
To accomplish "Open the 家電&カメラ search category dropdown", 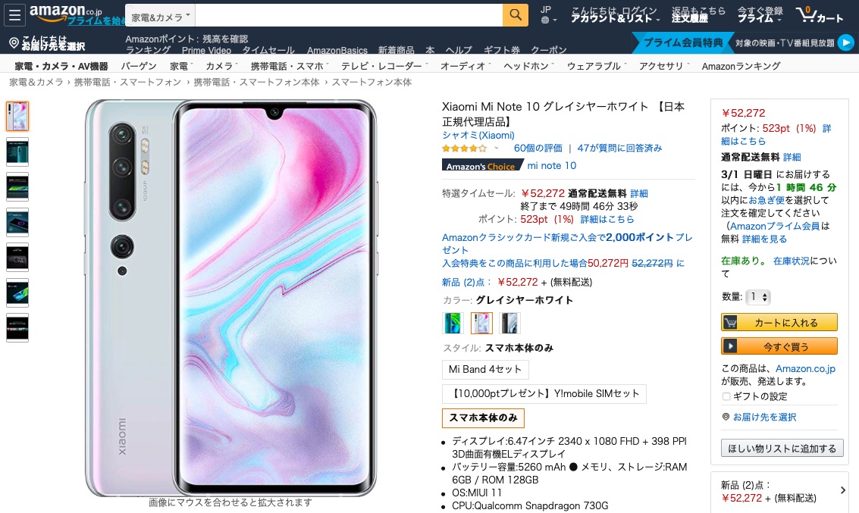I will (x=160, y=17).
